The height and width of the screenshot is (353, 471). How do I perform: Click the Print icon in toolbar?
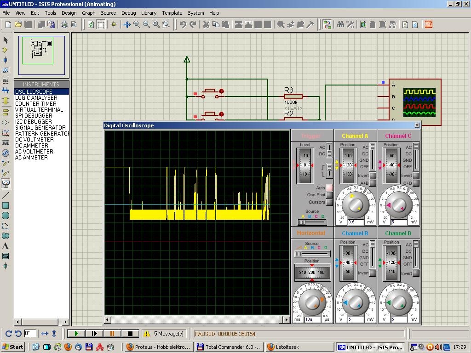coord(64,24)
